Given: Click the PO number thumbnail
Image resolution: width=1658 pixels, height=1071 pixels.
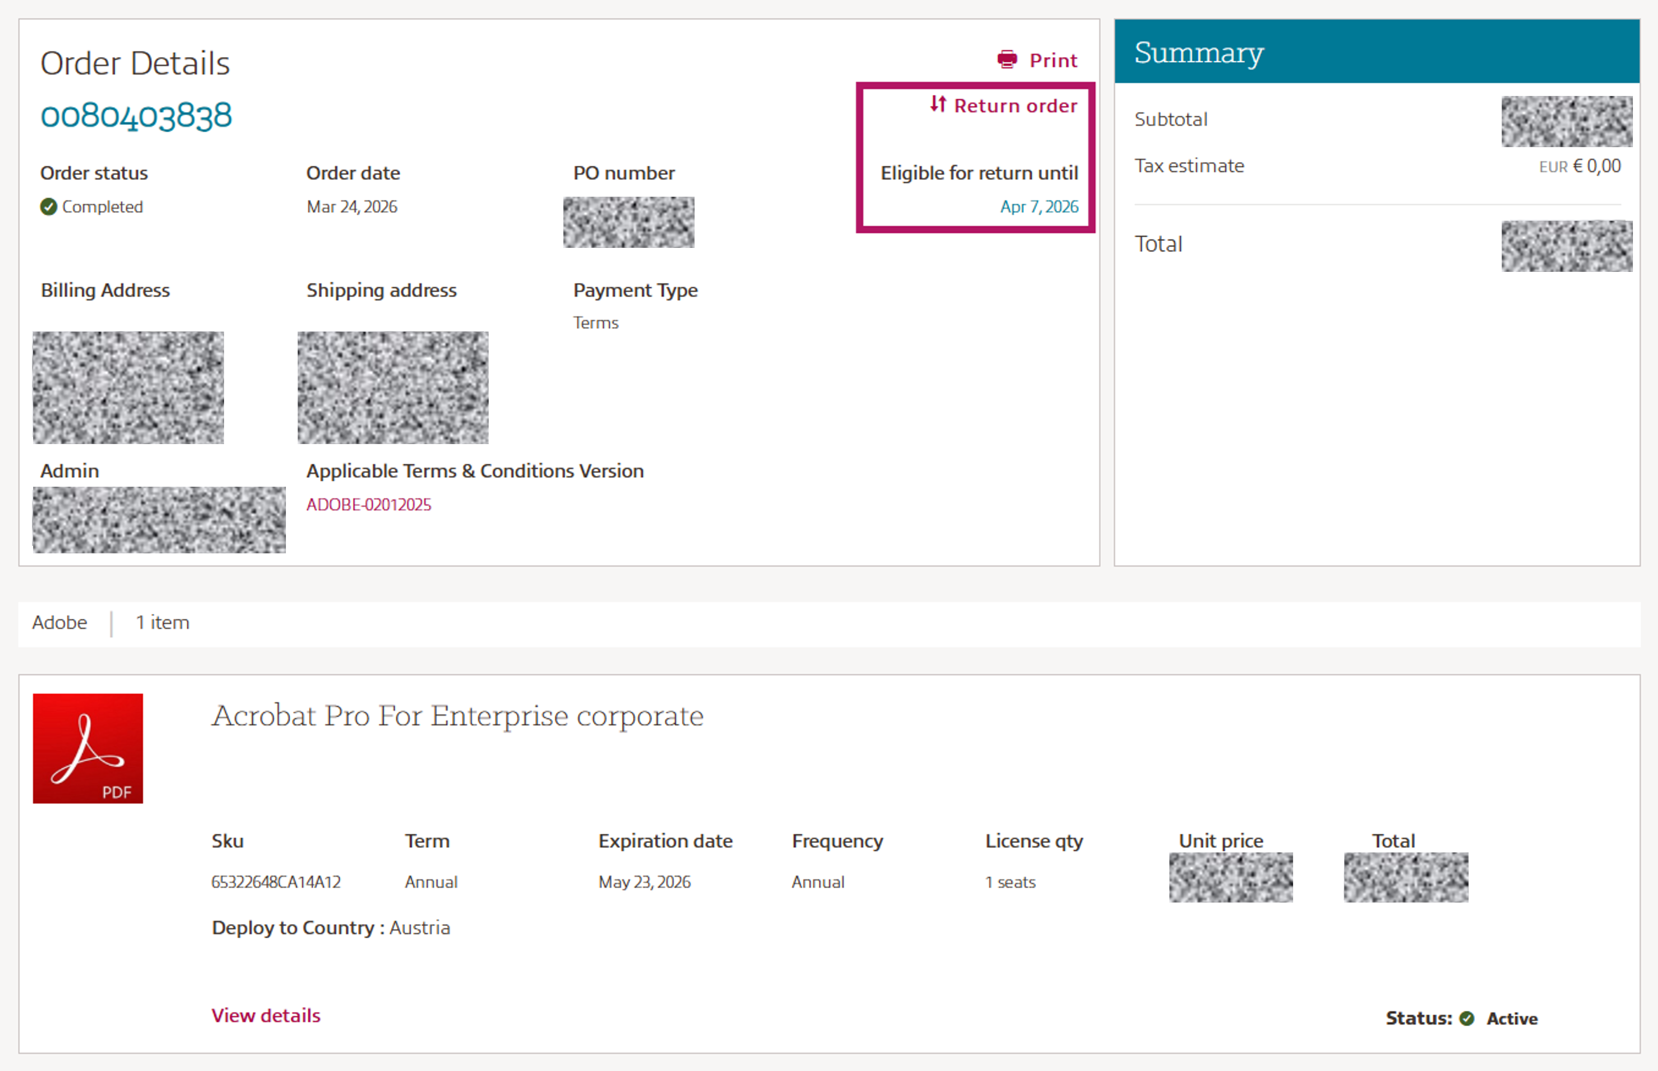Looking at the screenshot, I should pyautogui.click(x=628, y=222).
